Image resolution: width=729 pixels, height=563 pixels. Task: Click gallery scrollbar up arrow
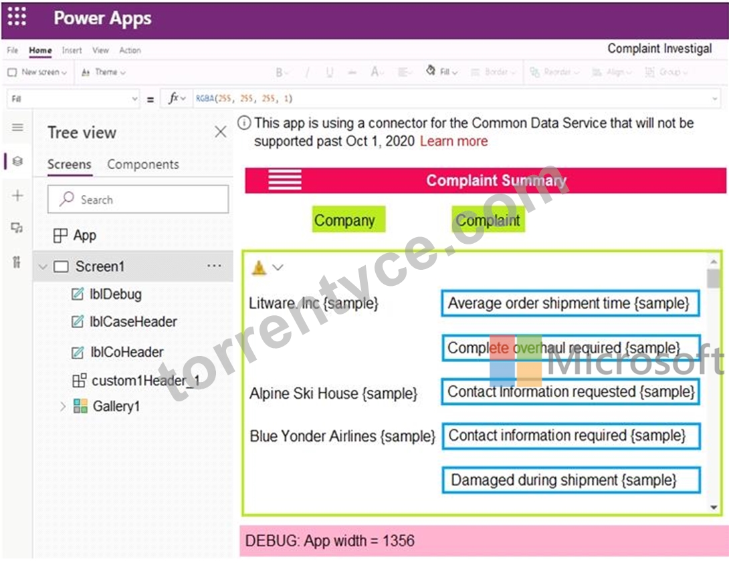point(713,262)
